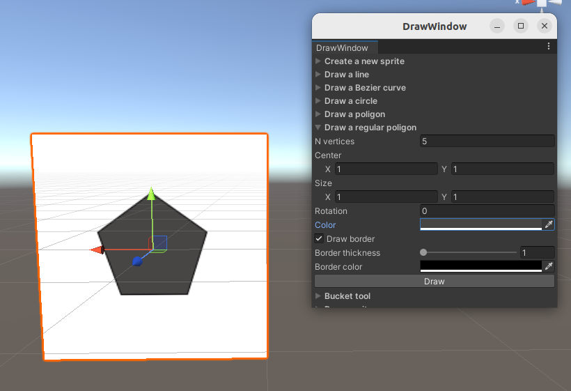Viewport: 571px width, 391px height.
Task: Focus the Center X input field
Action: 386,169
